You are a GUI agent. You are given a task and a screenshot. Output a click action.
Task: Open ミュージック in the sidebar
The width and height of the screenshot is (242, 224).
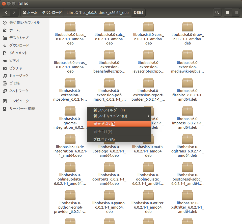click(24, 76)
